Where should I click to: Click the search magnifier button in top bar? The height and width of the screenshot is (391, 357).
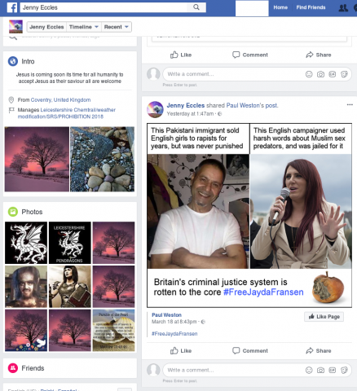click(196, 7)
